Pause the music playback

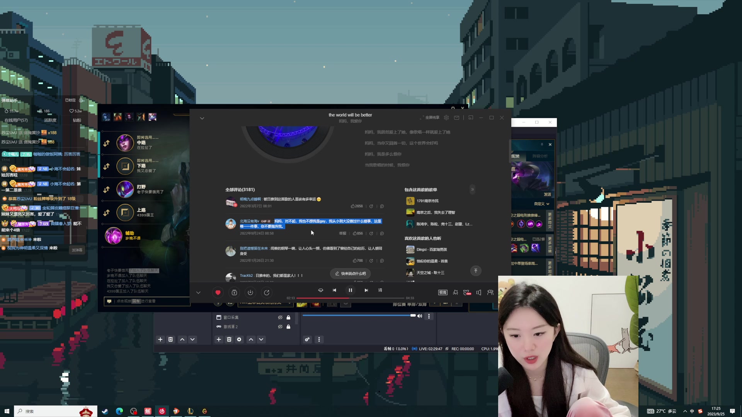[351, 290]
